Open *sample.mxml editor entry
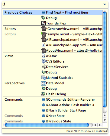This screenshot has height=136, width=110. pos(53,34)
